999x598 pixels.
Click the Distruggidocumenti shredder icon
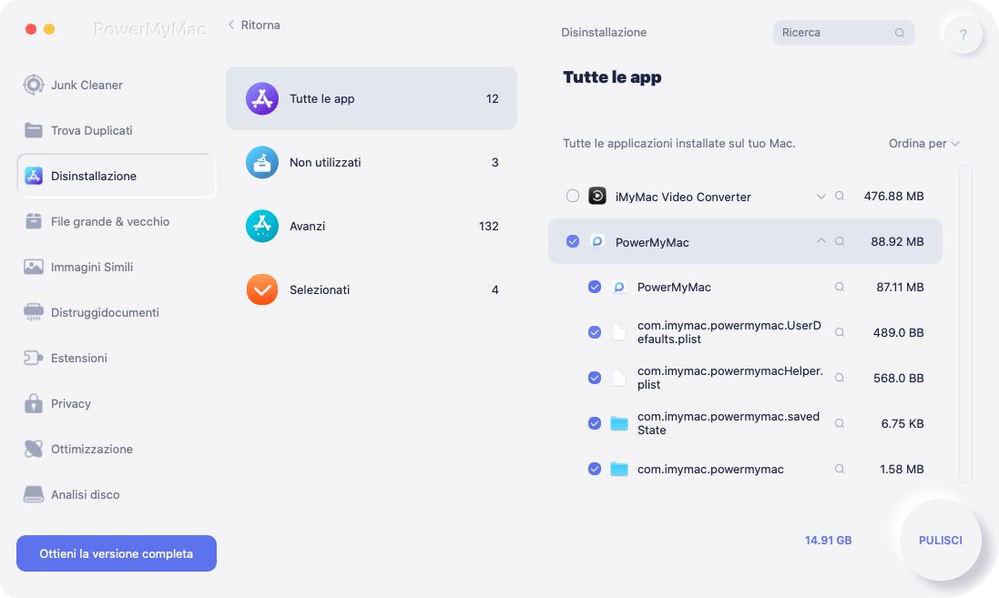tap(33, 312)
